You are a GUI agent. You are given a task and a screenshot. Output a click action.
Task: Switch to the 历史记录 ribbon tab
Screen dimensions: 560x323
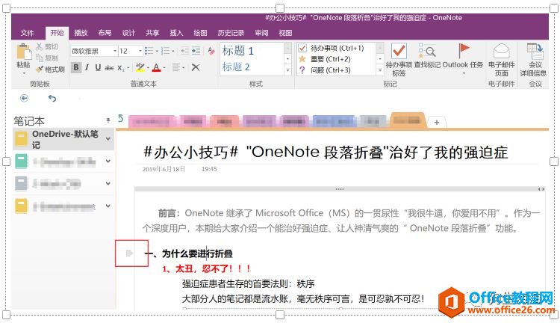[x=231, y=33]
